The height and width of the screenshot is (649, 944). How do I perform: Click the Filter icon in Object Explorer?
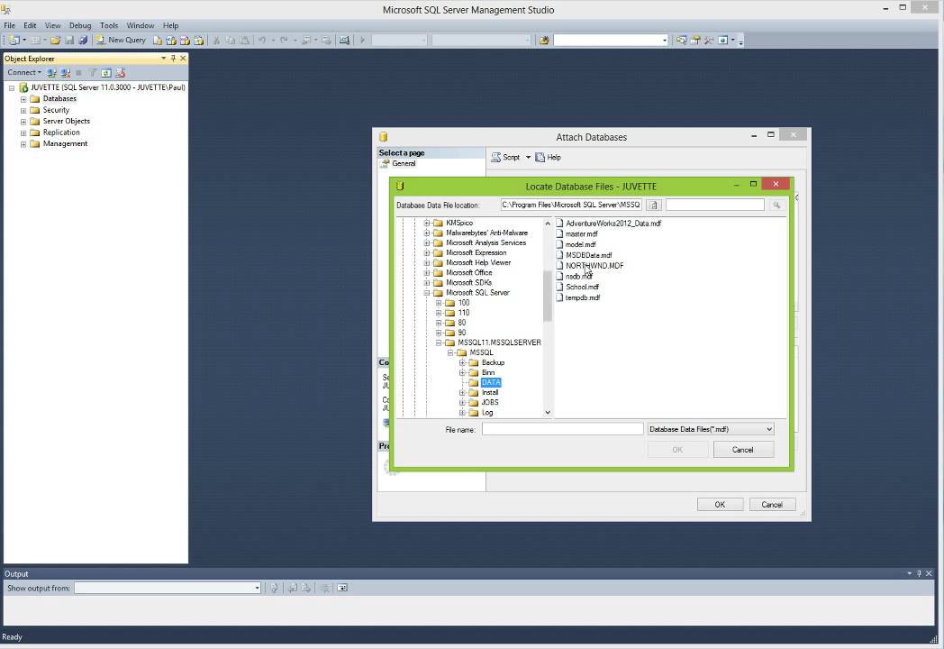click(92, 72)
